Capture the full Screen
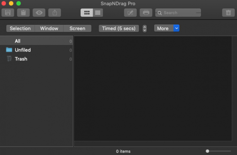This screenshot has height=155, width=237. (77, 28)
